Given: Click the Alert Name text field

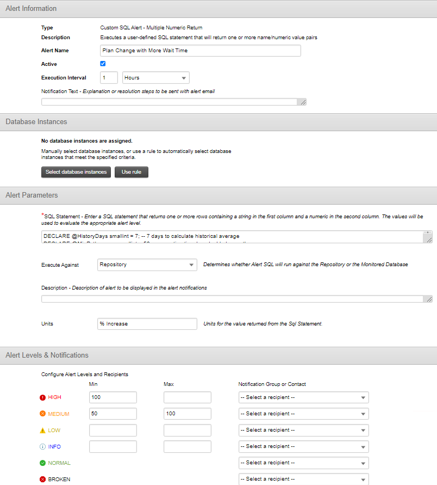Looking at the screenshot, I should click(201, 51).
